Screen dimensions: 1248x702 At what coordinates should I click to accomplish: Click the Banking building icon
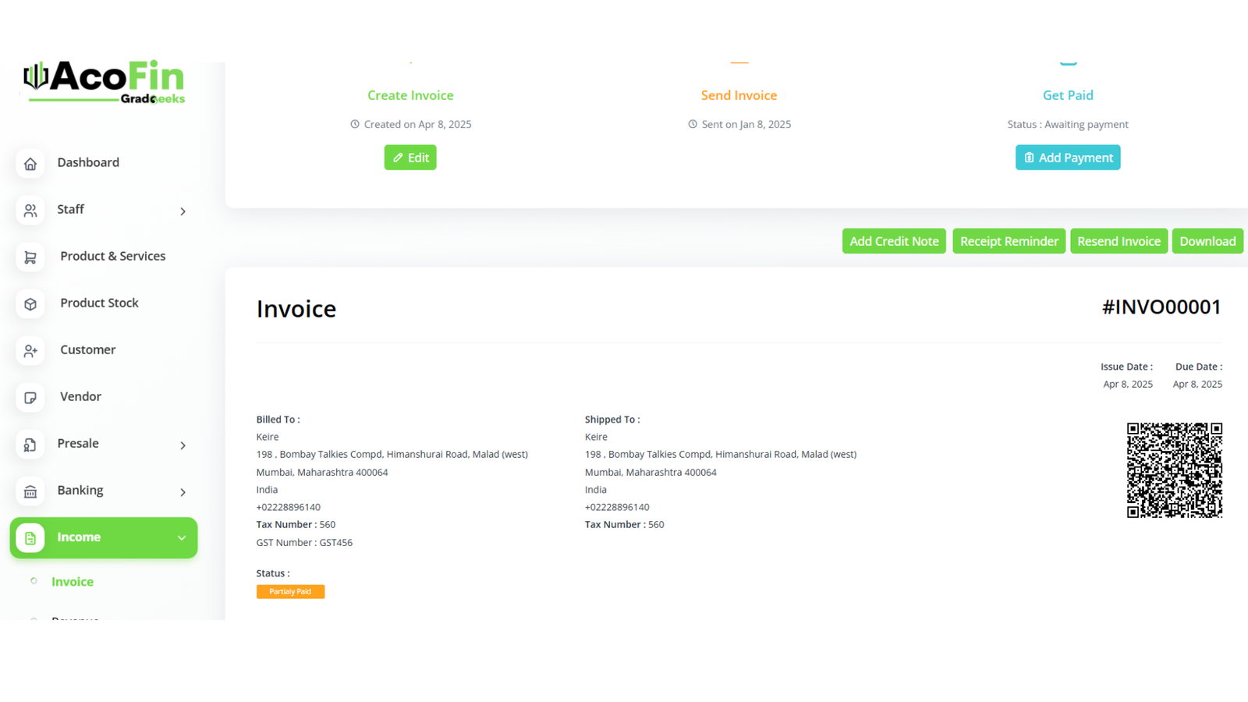pyautogui.click(x=30, y=491)
